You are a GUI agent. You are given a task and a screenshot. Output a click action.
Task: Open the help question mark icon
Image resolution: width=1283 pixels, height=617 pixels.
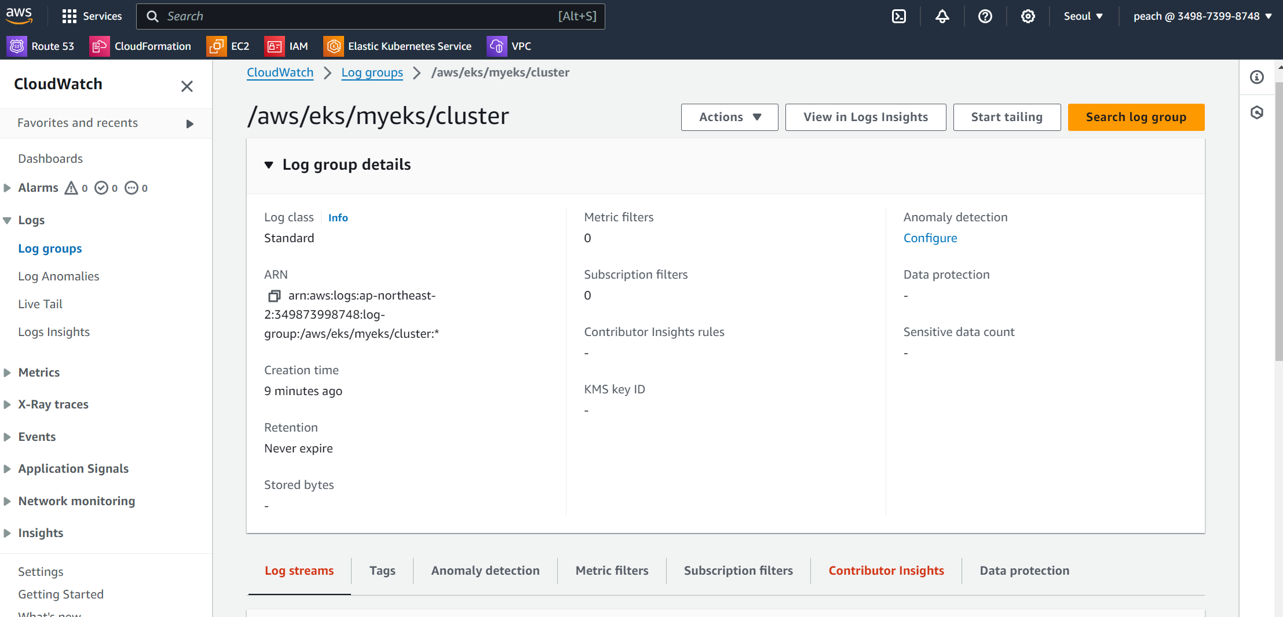(985, 16)
